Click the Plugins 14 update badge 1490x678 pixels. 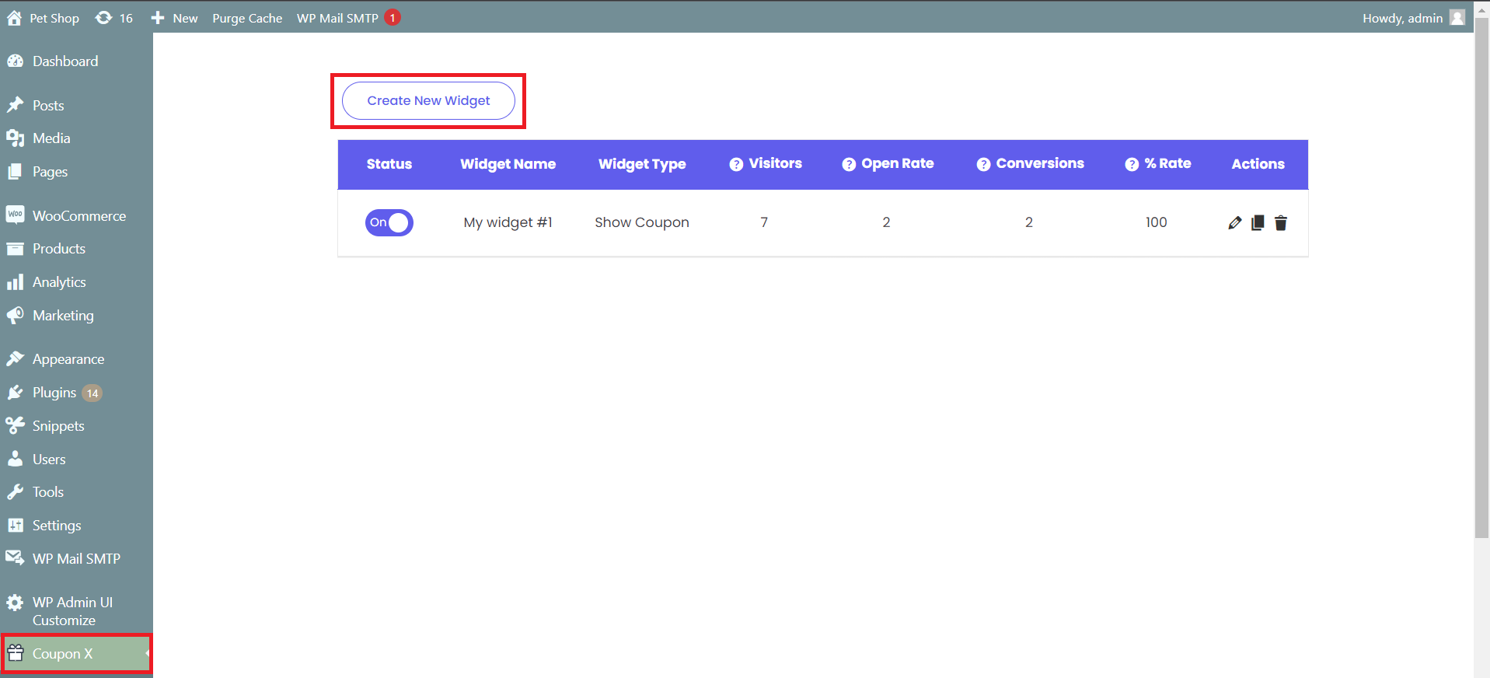[92, 393]
